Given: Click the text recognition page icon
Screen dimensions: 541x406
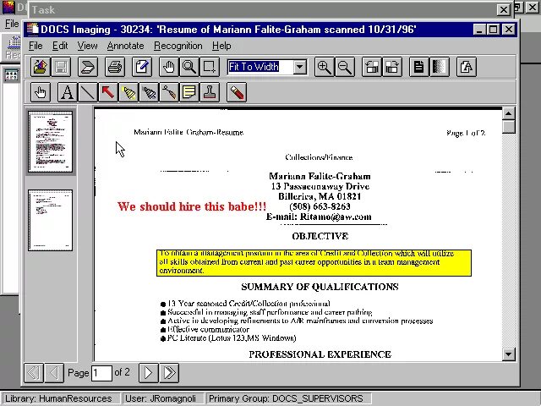Looking at the screenshot, I should click(x=467, y=67).
